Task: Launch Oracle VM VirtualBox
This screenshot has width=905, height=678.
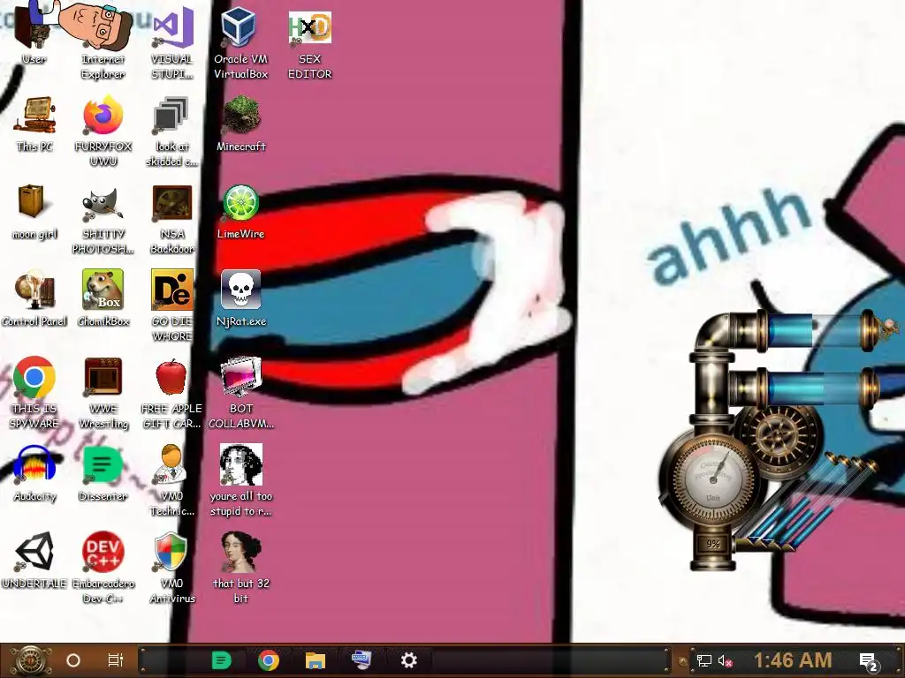Action: (x=240, y=43)
